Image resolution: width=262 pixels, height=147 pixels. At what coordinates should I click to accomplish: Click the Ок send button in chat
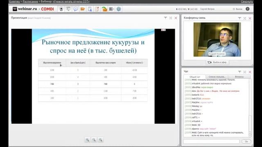[246, 141]
